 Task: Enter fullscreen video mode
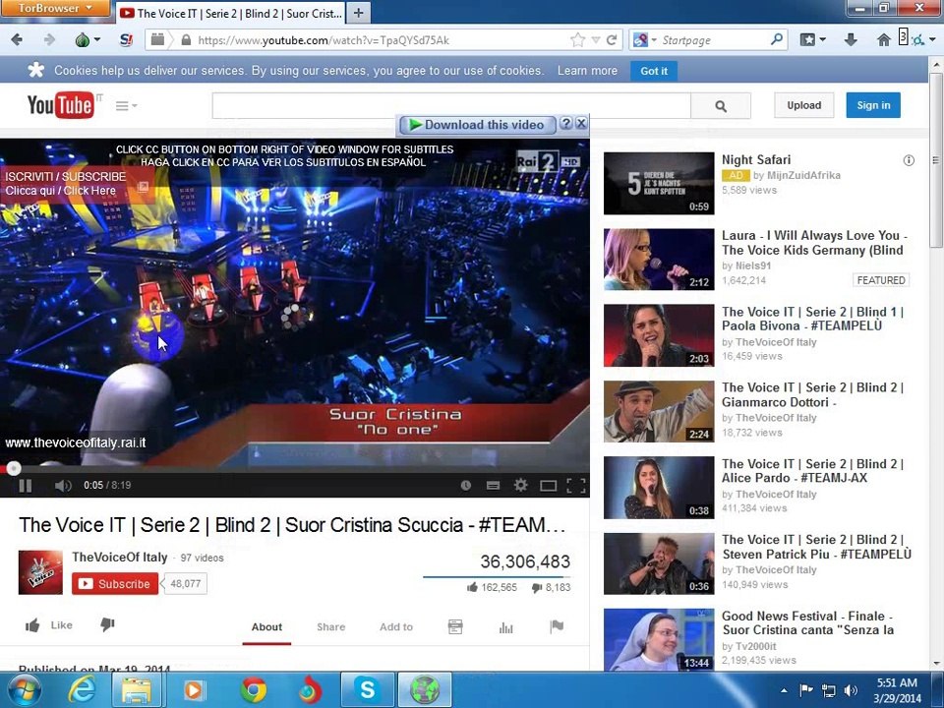576,485
